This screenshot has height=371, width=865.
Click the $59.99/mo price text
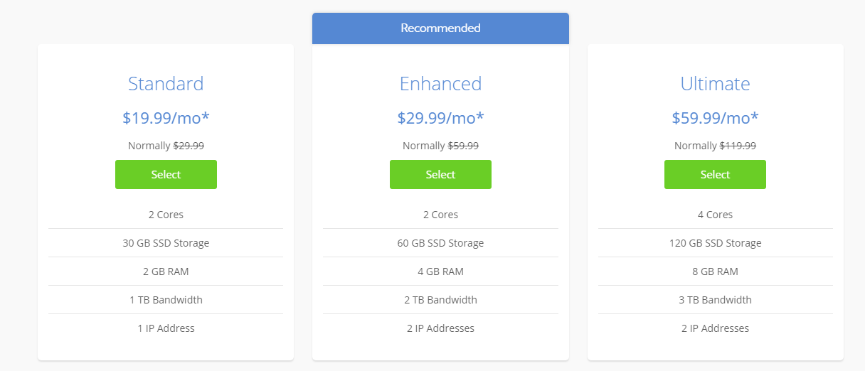(x=715, y=118)
